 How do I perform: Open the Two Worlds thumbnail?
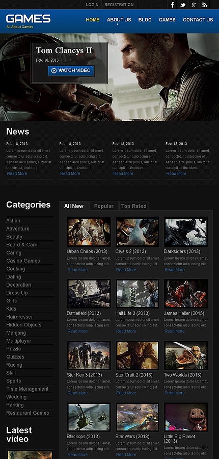(186, 355)
